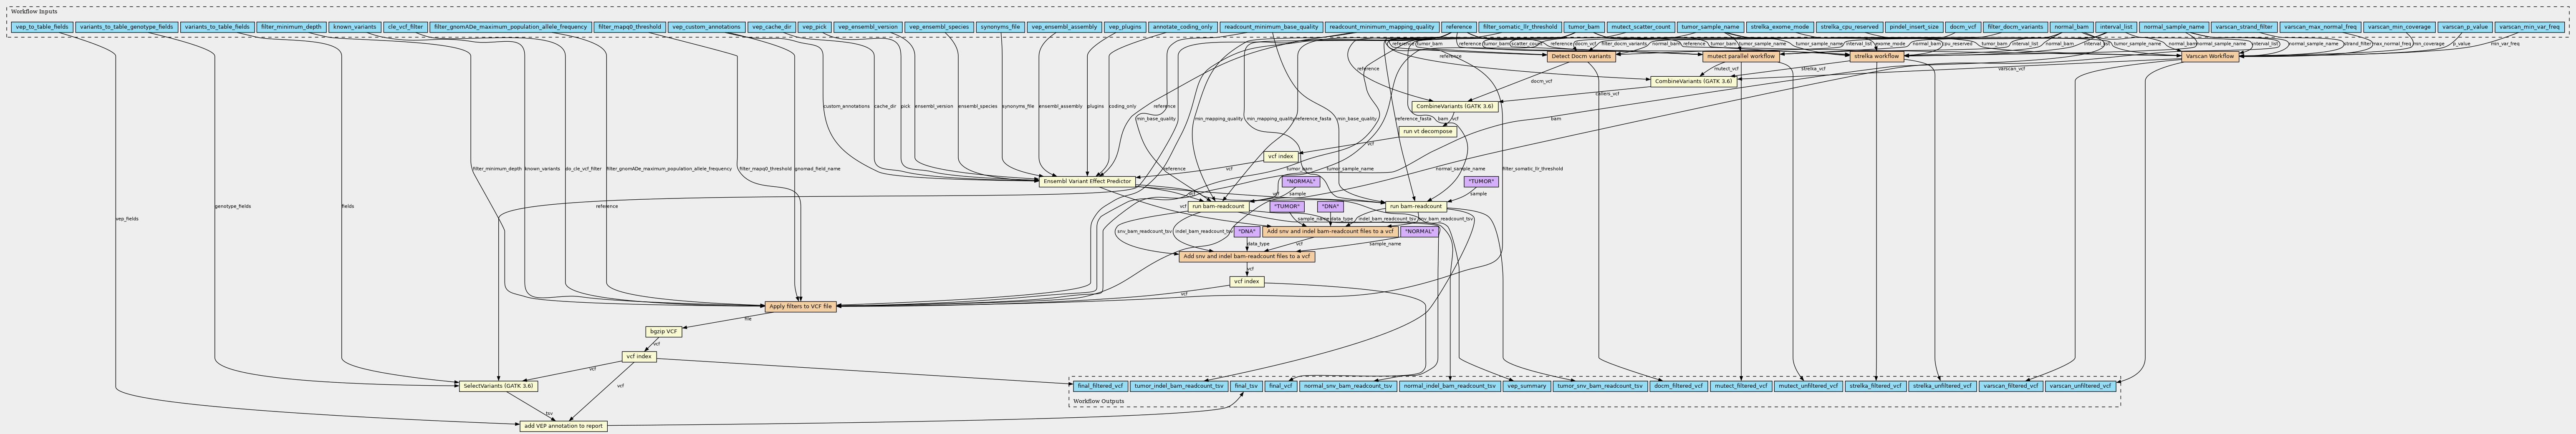Click the tumor_indel_bam_readcount_tsv output node

(x=1179, y=386)
